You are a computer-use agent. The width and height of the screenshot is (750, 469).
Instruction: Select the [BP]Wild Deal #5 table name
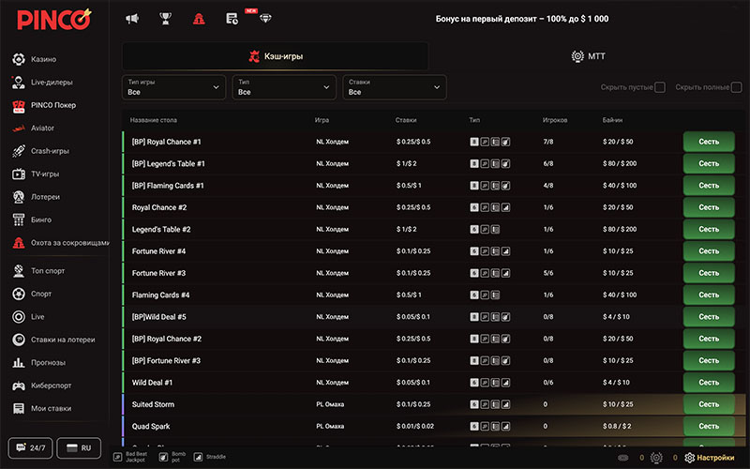(158, 317)
